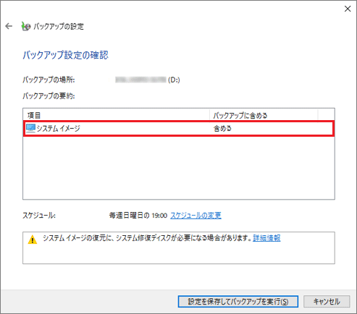Screen dimensions: 357x314
Task: Click the (D:) drive label
Action: (174, 80)
